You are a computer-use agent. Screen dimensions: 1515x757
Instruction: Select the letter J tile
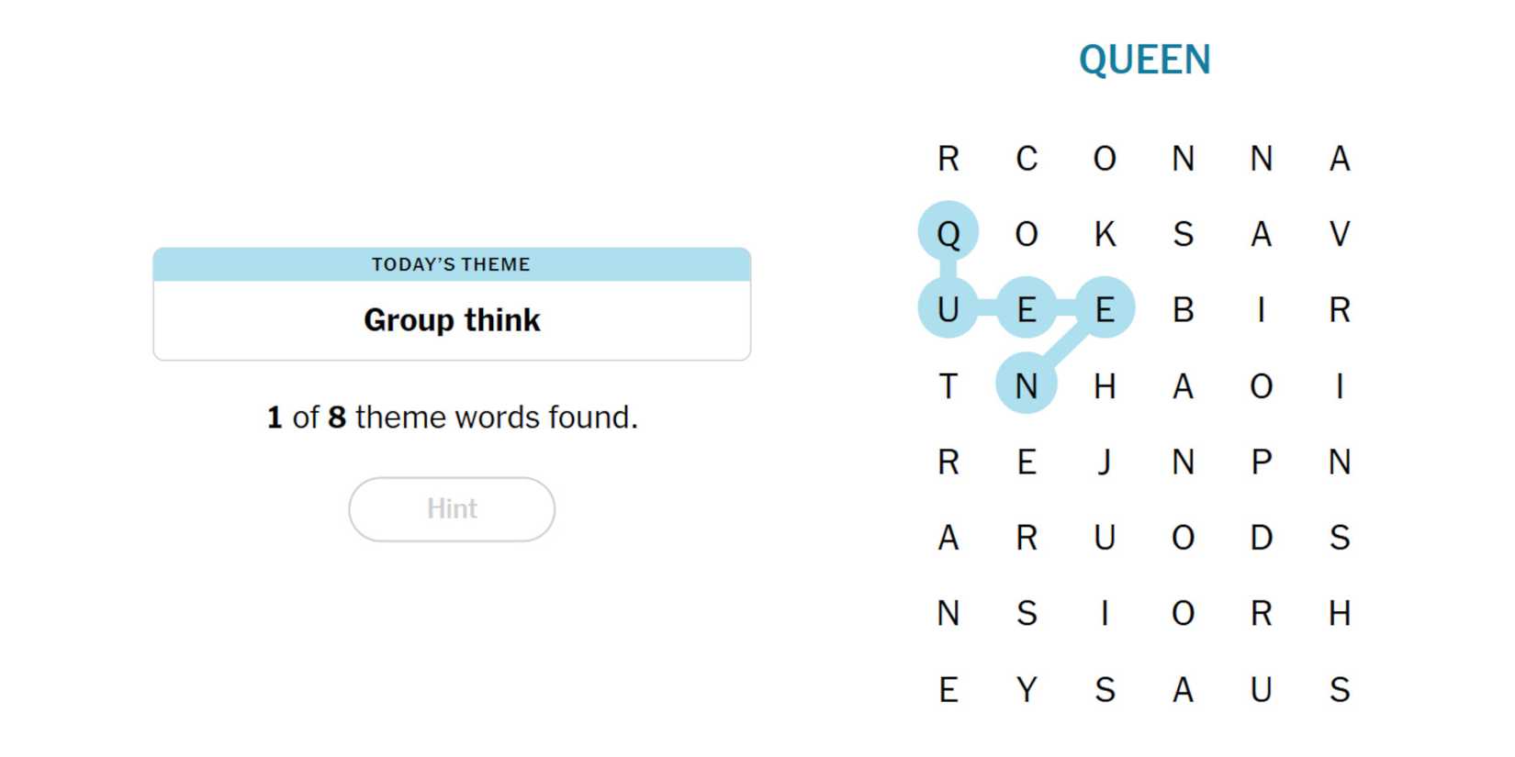click(x=1105, y=462)
